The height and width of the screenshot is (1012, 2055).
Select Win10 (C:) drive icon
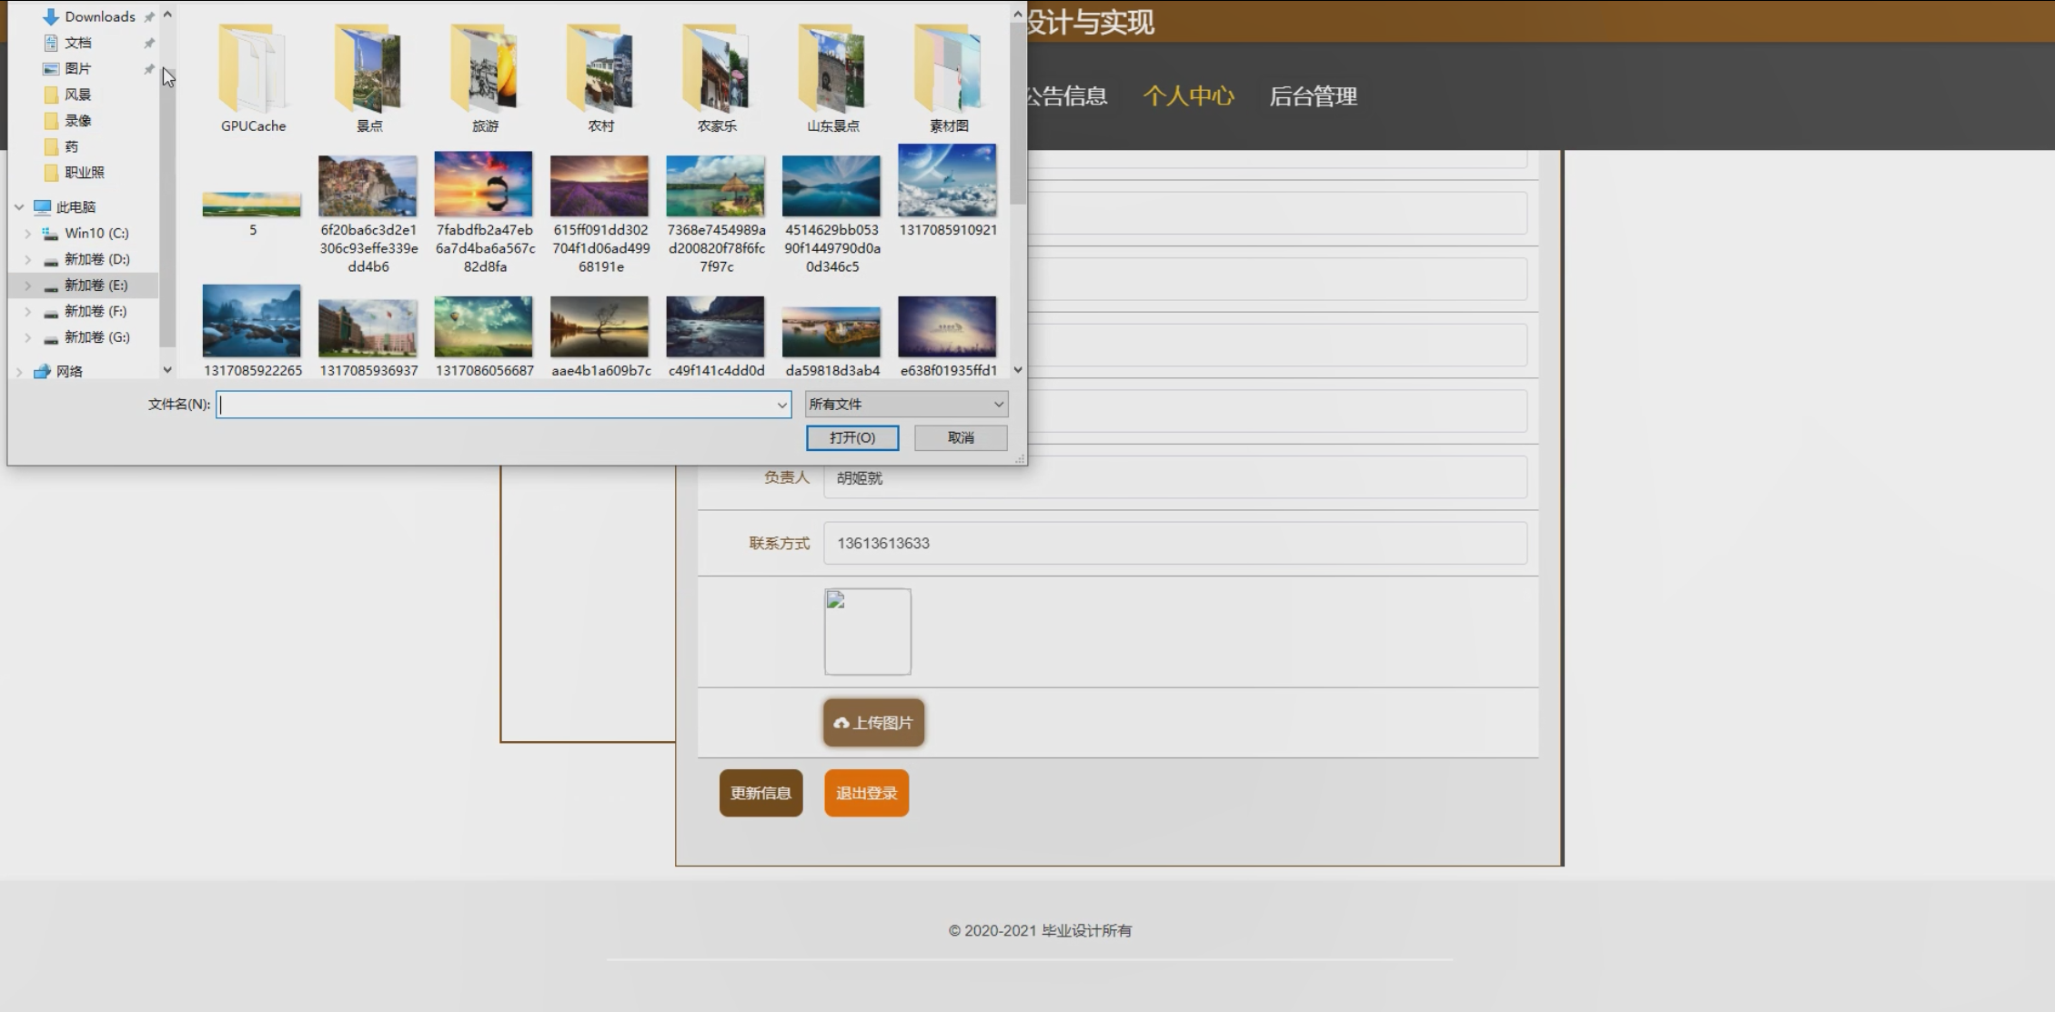coord(51,234)
